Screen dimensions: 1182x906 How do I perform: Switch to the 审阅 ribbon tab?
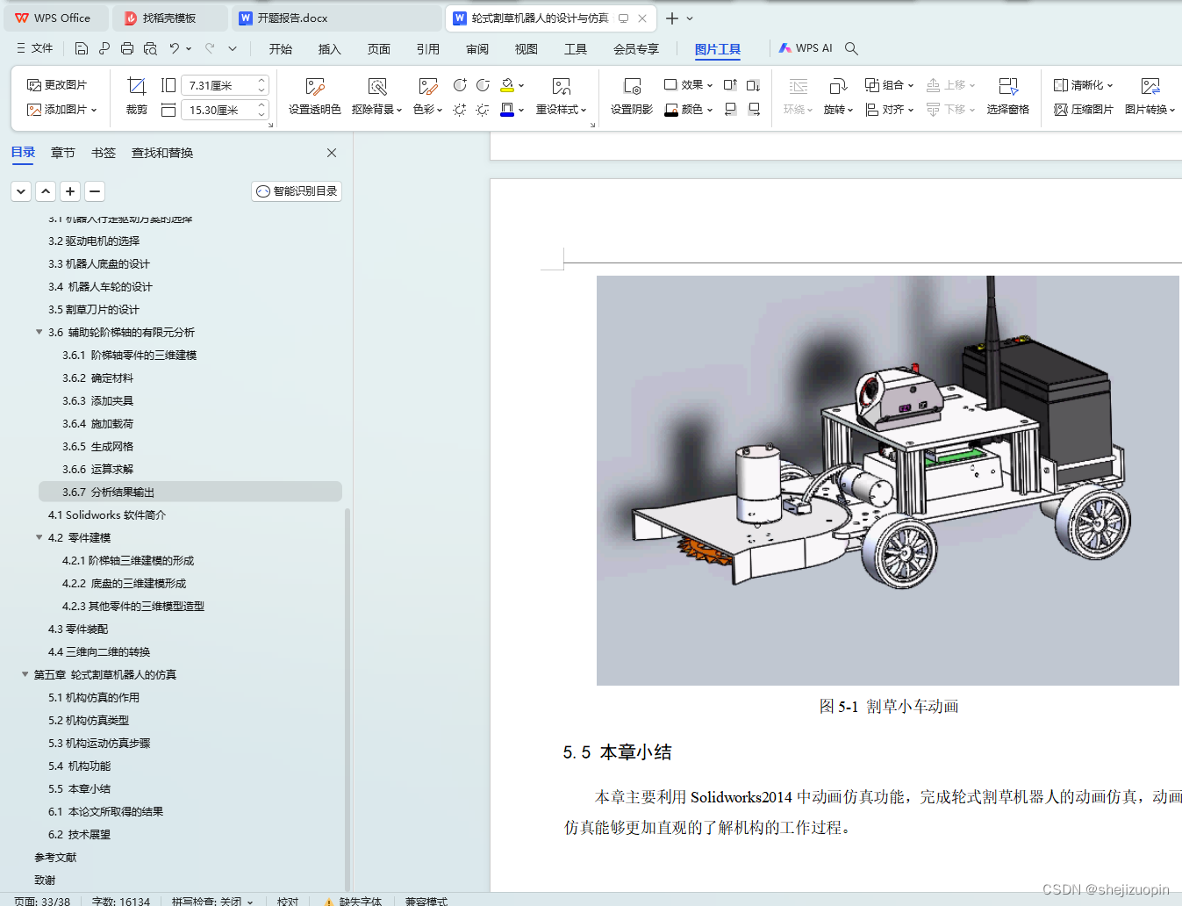click(x=477, y=49)
